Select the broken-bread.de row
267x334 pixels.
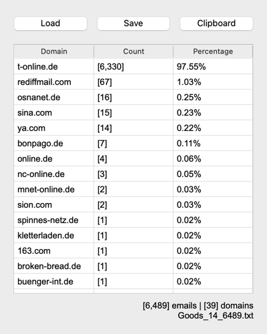pos(133,267)
